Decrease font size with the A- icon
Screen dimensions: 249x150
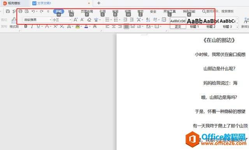click(82, 20)
